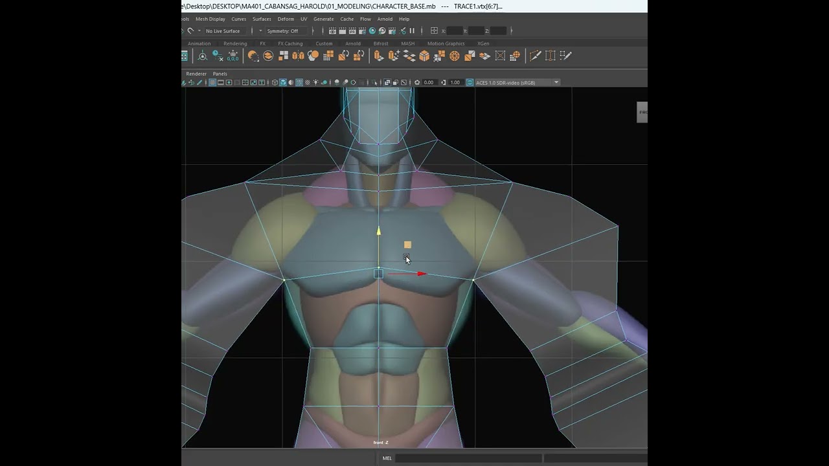829x466 pixels.
Task: Toggle the color management view transform icon
Action: (x=470, y=82)
